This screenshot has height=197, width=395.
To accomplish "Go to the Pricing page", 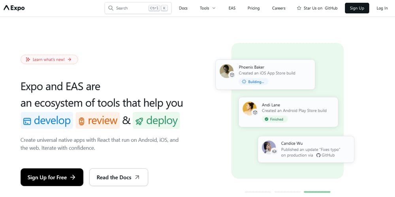I will click(254, 8).
